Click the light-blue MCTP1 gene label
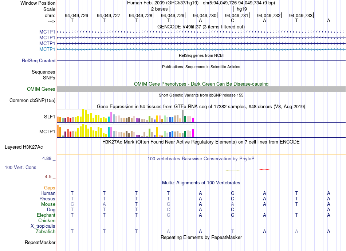The height and width of the screenshot is (251, 346). click(x=47, y=49)
